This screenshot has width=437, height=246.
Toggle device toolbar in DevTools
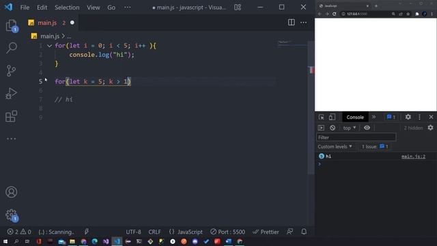pyautogui.click(x=332, y=117)
